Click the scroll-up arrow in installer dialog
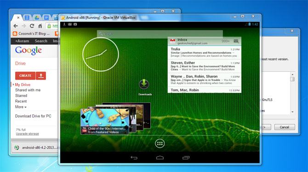Viewport: 308px width, 172px height. [292, 75]
